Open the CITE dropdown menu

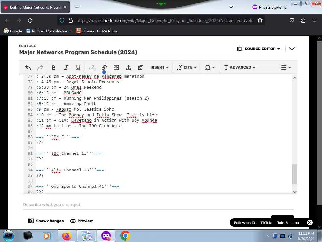tap(187, 67)
